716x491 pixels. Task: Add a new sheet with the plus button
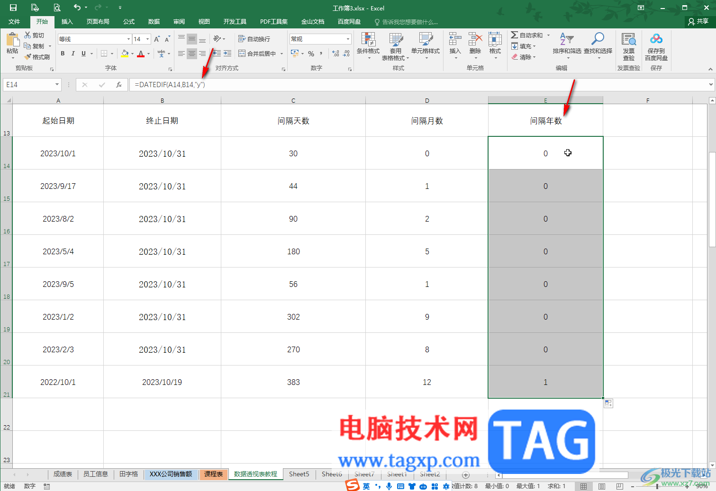click(x=466, y=474)
